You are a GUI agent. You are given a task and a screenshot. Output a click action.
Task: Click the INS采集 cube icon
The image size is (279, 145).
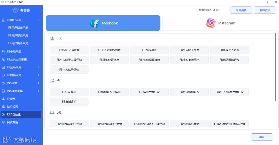(3, 83)
